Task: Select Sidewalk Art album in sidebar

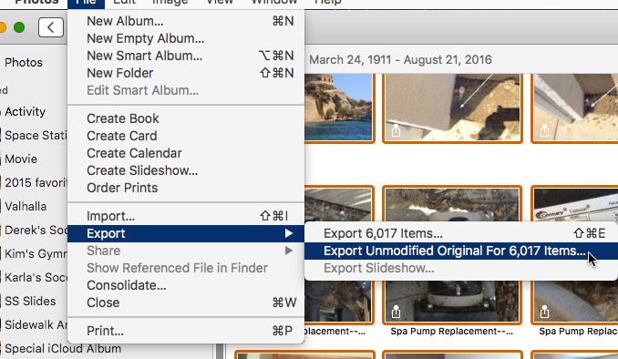Action: (x=36, y=324)
